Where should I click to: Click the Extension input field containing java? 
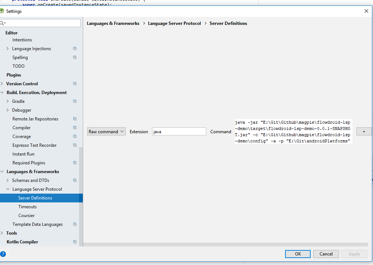click(179, 131)
